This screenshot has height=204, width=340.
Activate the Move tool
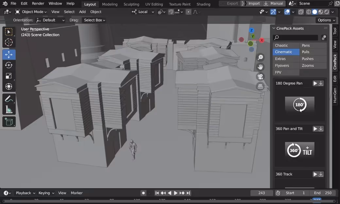(x=9, y=55)
